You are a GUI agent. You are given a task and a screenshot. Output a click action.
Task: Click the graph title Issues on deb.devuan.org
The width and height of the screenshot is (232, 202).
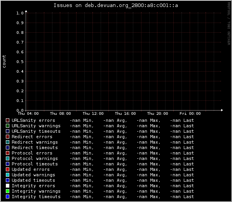(115, 5)
